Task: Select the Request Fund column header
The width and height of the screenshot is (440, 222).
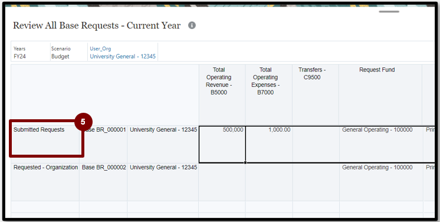Action: (x=380, y=94)
